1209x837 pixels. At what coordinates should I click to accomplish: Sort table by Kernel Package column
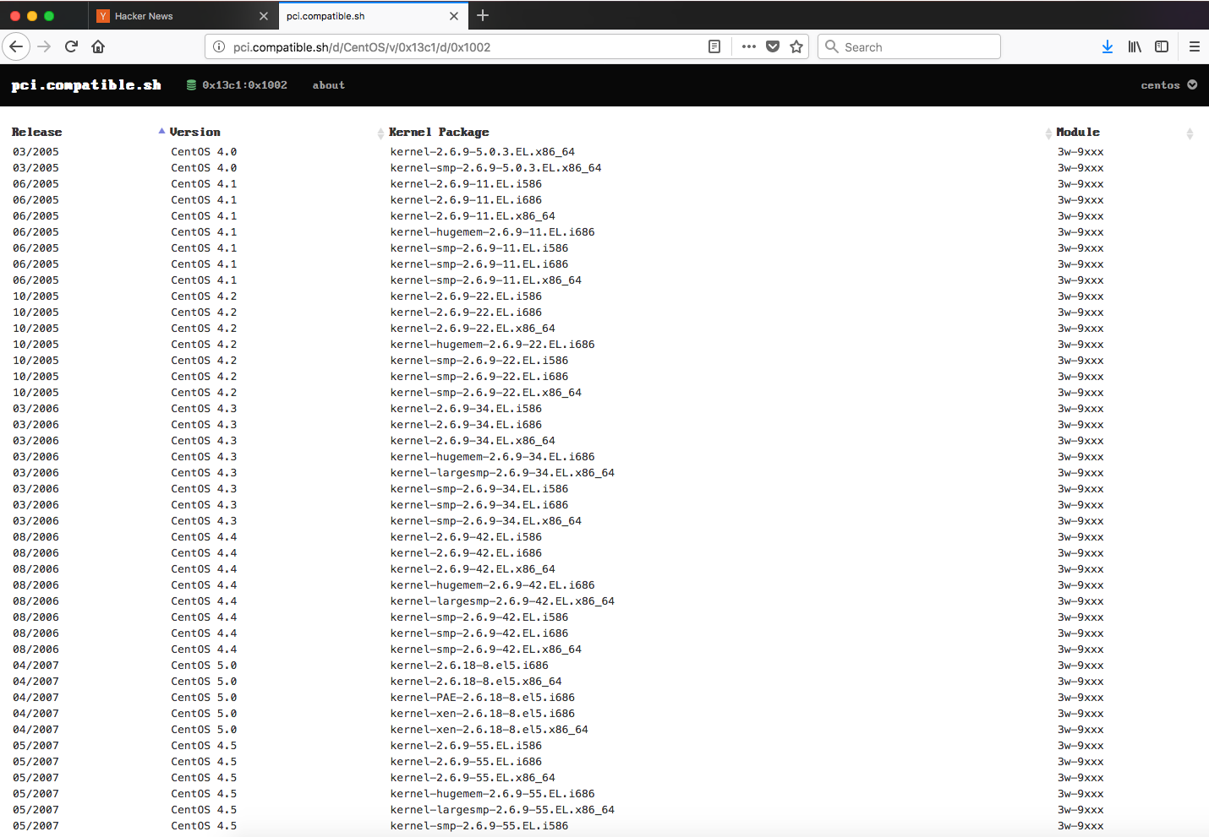(x=439, y=132)
